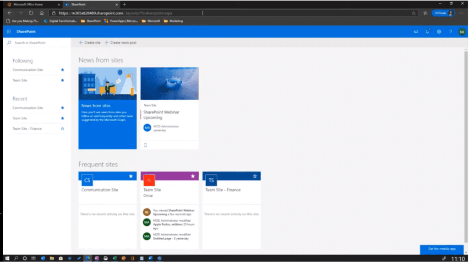Open the help question mark icon
469x262 pixels.
(450, 32)
